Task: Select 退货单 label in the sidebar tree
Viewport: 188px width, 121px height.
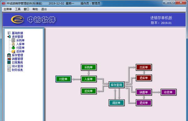Action: pyautogui.click(x=20, y=52)
